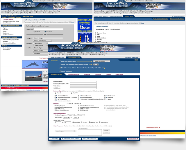Image resolution: width=186 pixels, height=150 pixels.
Task: Open the ILSmart.com marketplace ad
Action: [x=85, y=25]
